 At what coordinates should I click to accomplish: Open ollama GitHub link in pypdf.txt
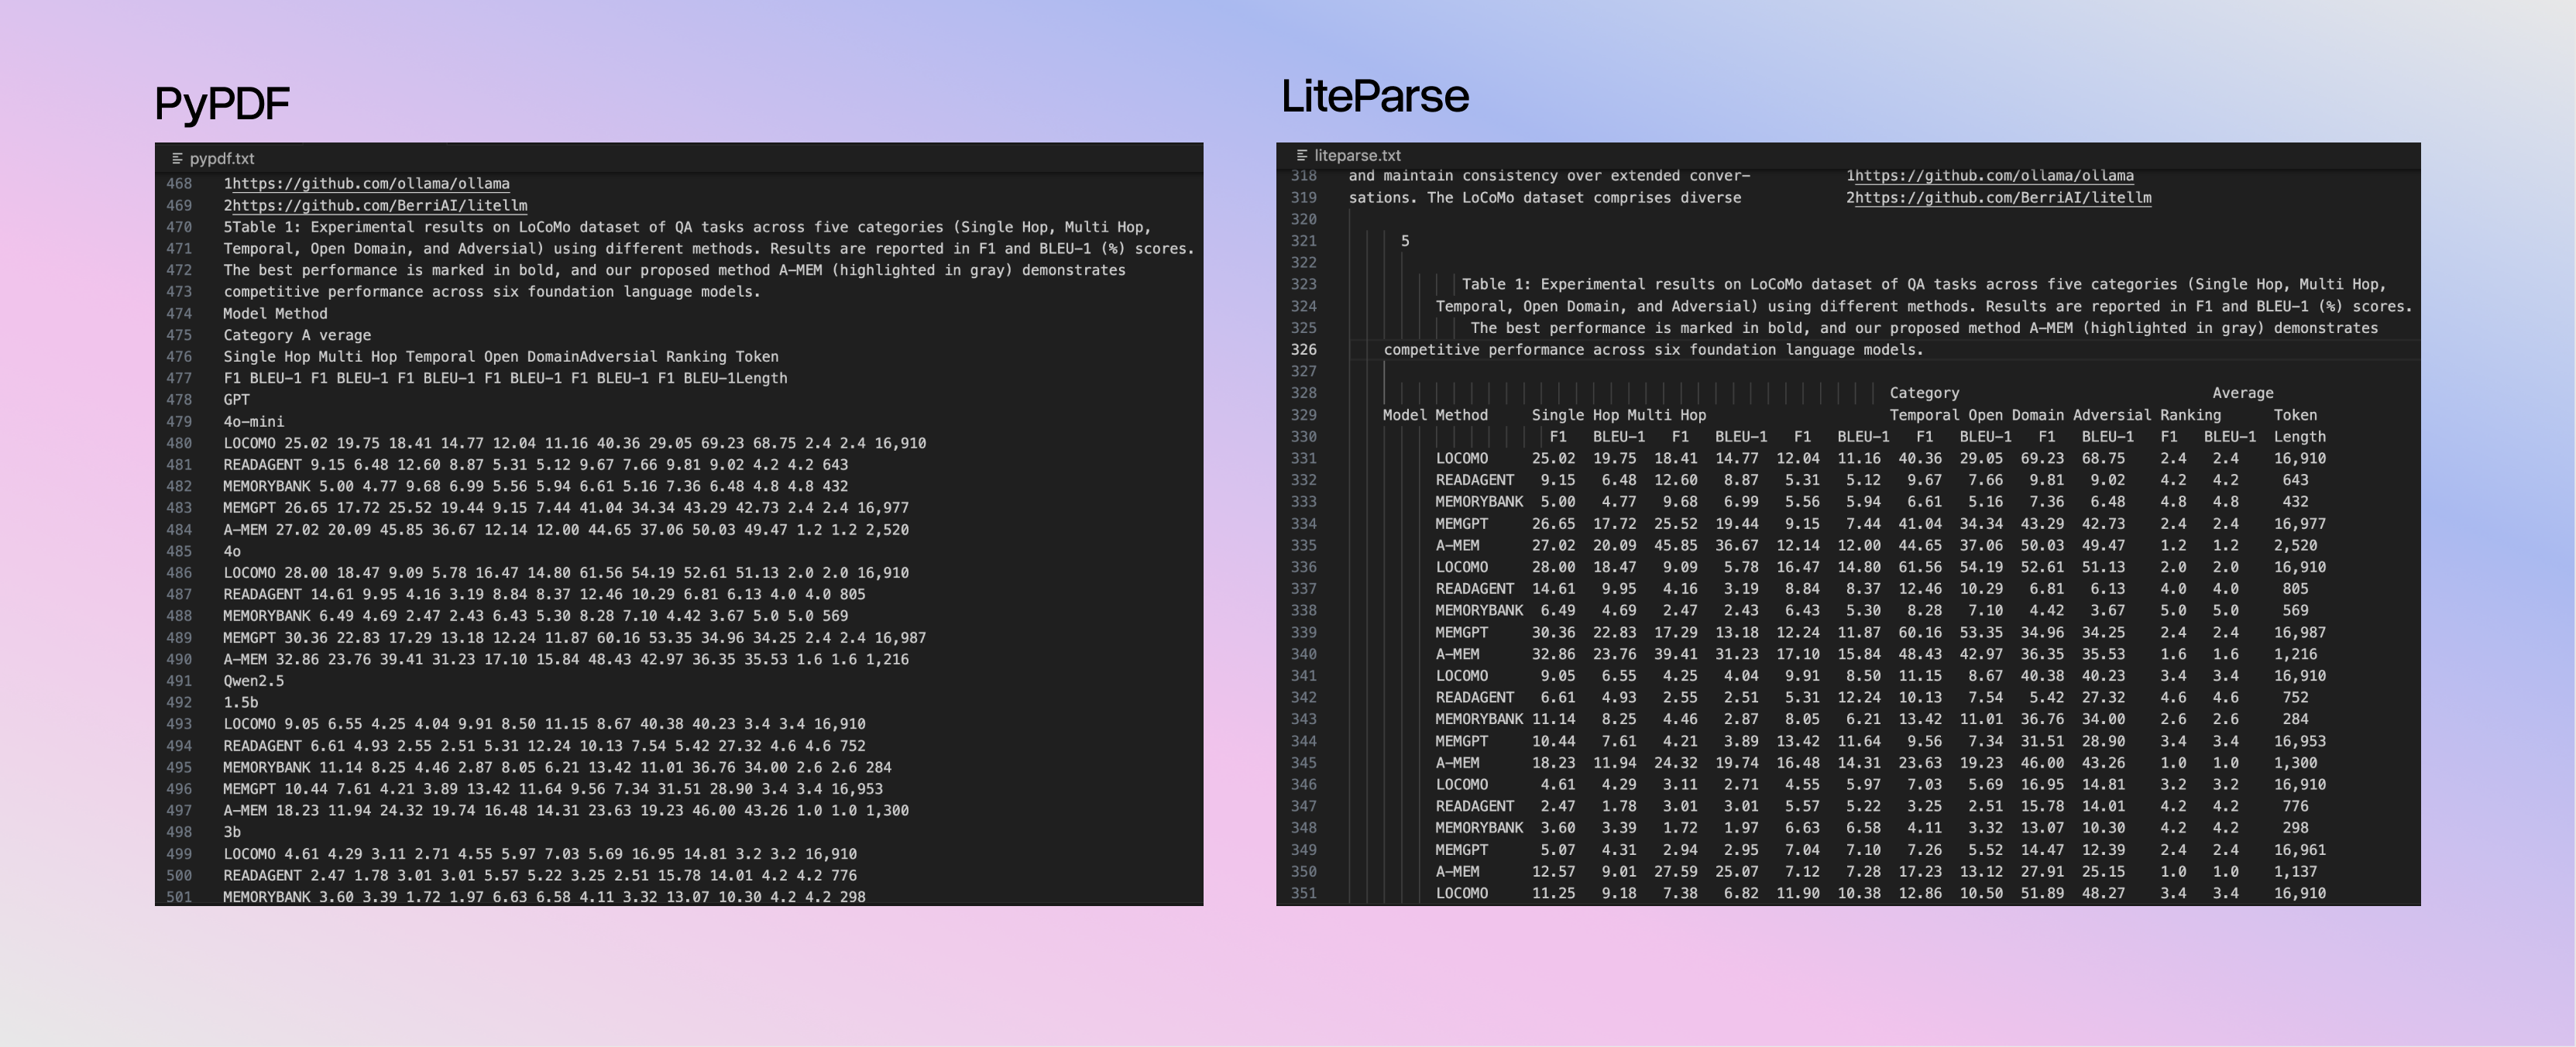[x=370, y=184]
